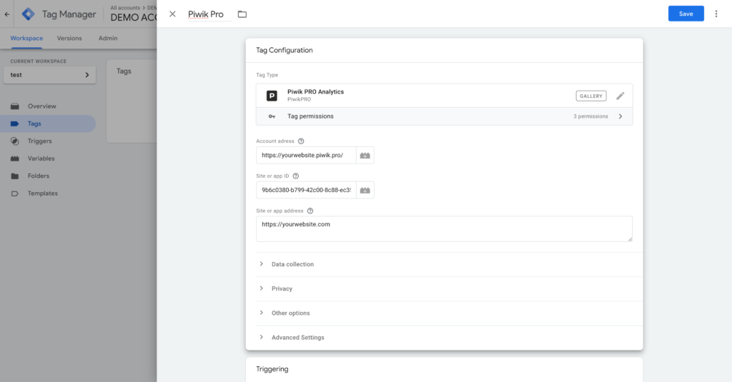The width and height of the screenshot is (732, 382).
Task: Show help for Account address
Action: point(301,141)
